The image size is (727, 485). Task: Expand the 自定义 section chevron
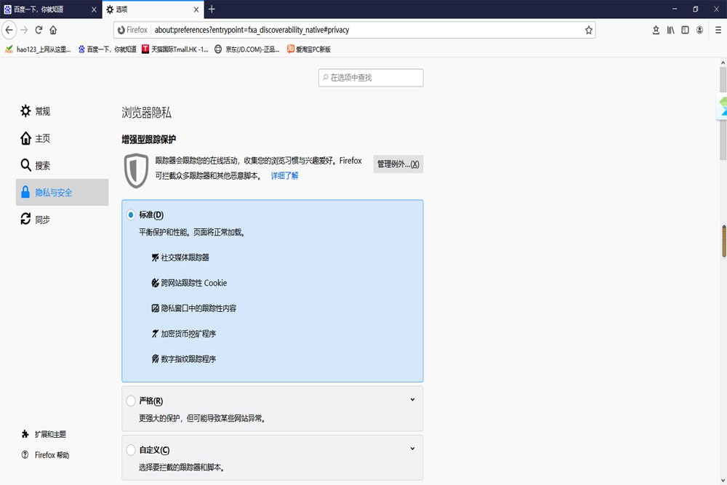tap(412, 449)
